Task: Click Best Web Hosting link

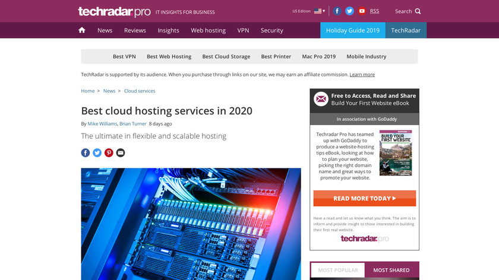Action: pyautogui.click(x=169, y=56)
